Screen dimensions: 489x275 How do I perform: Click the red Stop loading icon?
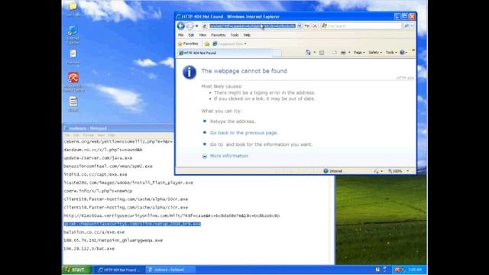coord(315,26)
